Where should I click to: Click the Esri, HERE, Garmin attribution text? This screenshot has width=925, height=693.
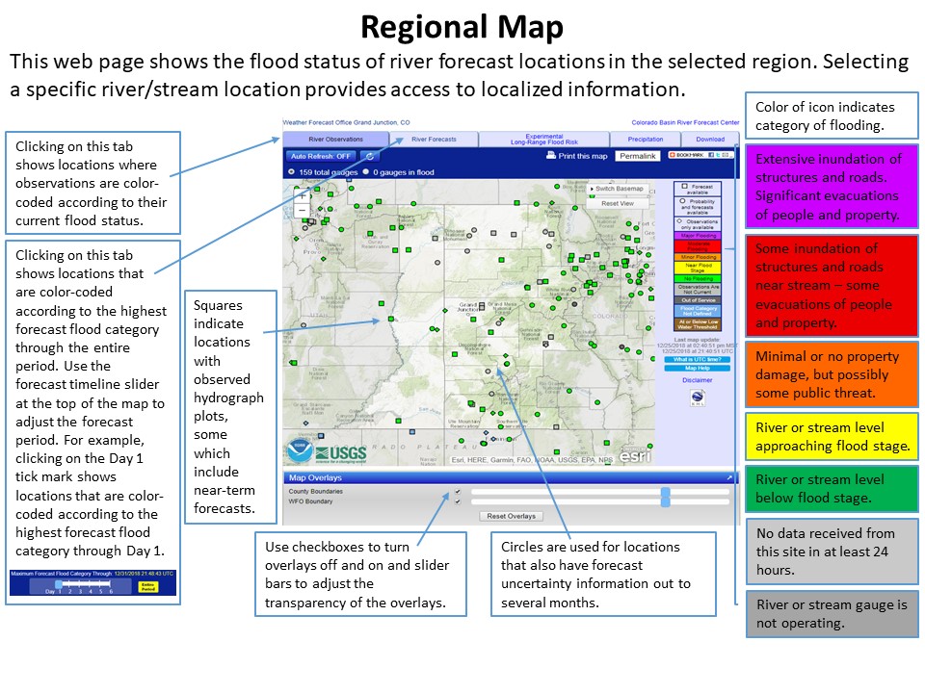[532, 460]
